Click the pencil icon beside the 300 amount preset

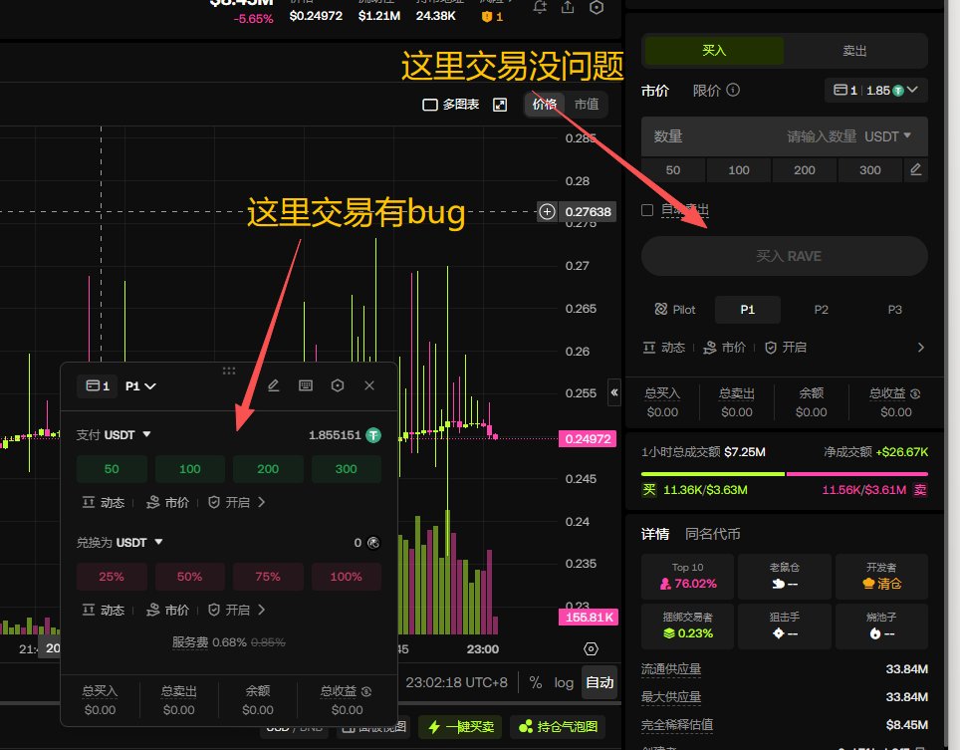pyautogui.click(x=916, y=170)
